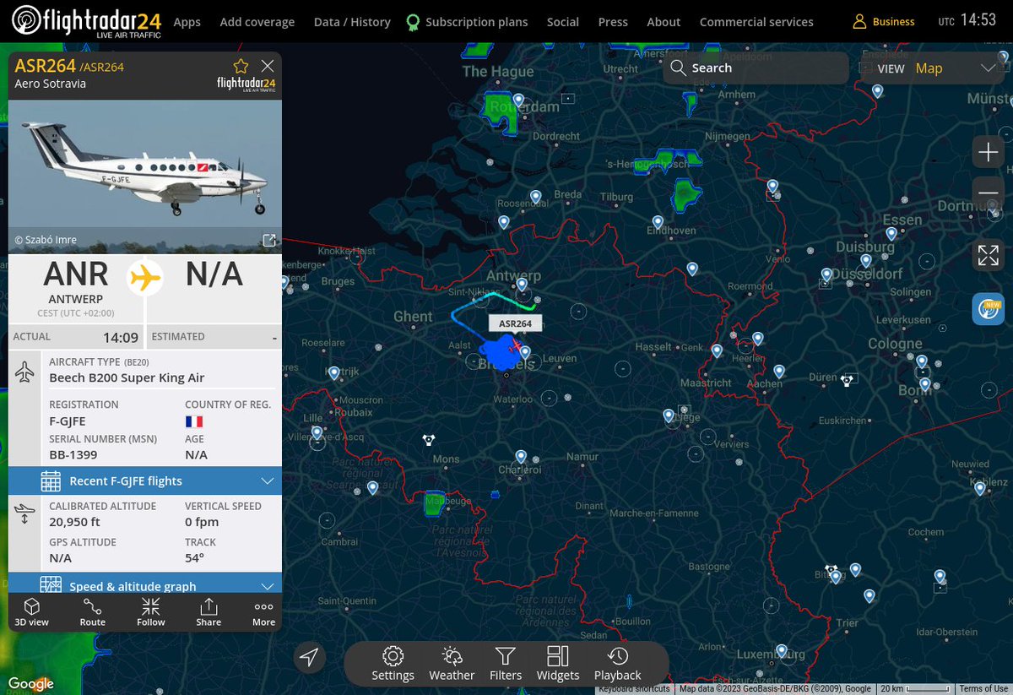Center map on my location arrow

[x=310, y=657]
